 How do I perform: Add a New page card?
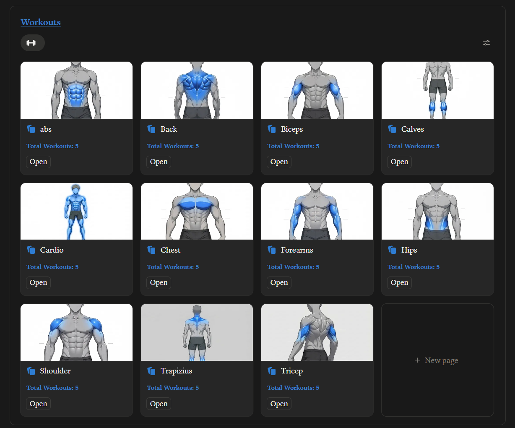coord(437,360)
